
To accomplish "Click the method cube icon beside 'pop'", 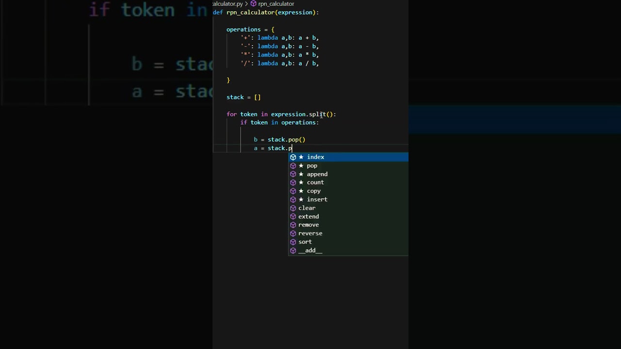I will coord(293,166).
